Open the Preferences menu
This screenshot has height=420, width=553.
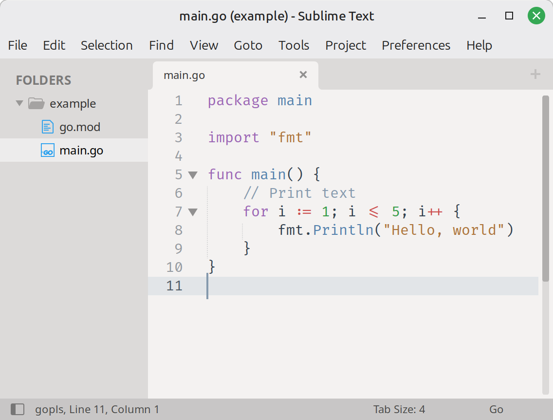(x=416, y=45)
